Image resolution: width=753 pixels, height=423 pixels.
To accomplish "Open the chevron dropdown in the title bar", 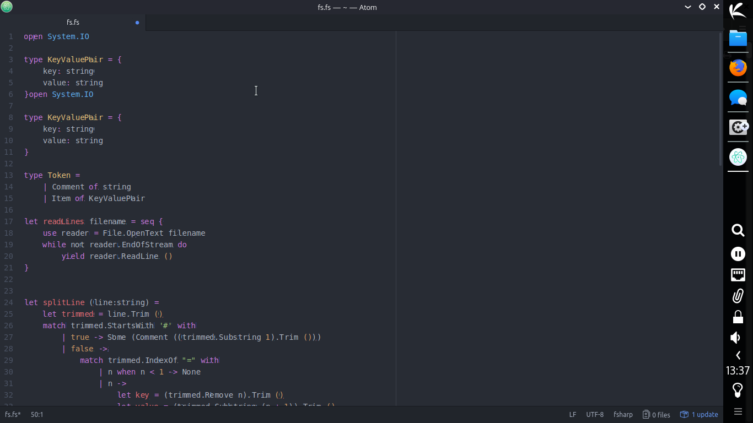I will tap(687, 7).
